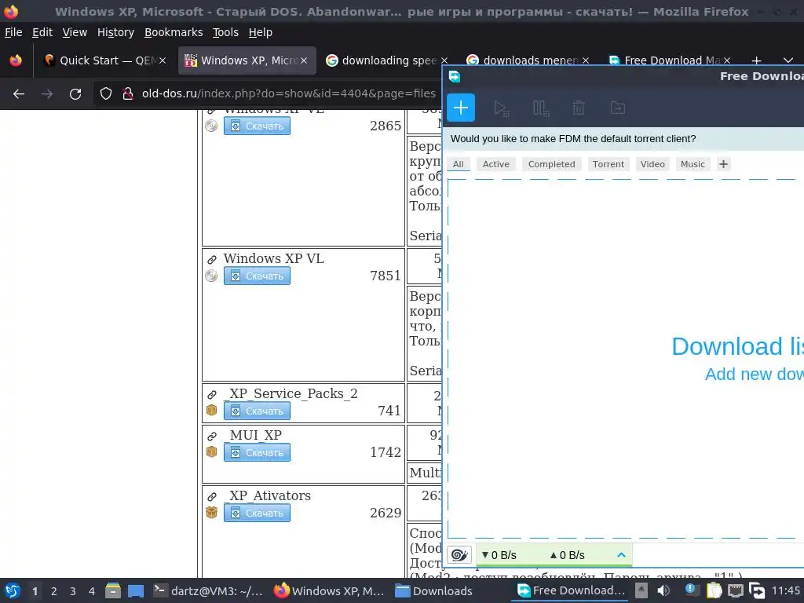Screen dimensions: 804x603
Task: Reload the page with the refresh icon
Action: (75, 94)
